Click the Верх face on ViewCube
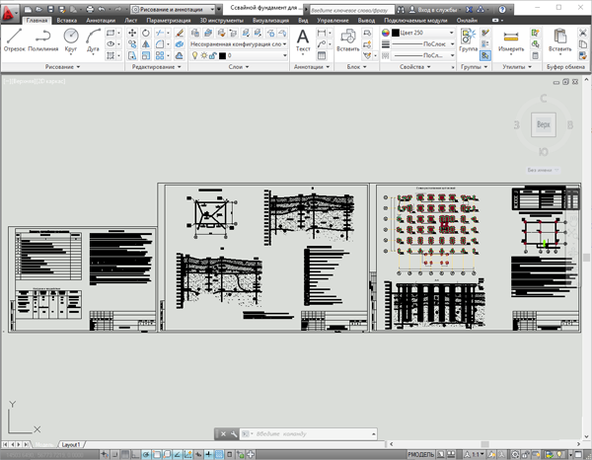592x460 pixels. (544, 124)
